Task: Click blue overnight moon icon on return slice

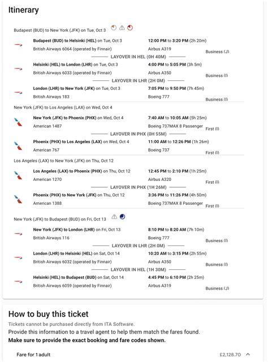Action: (122, 217)
